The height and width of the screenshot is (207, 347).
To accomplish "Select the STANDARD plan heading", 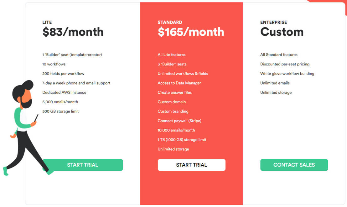I will (170, 22).
